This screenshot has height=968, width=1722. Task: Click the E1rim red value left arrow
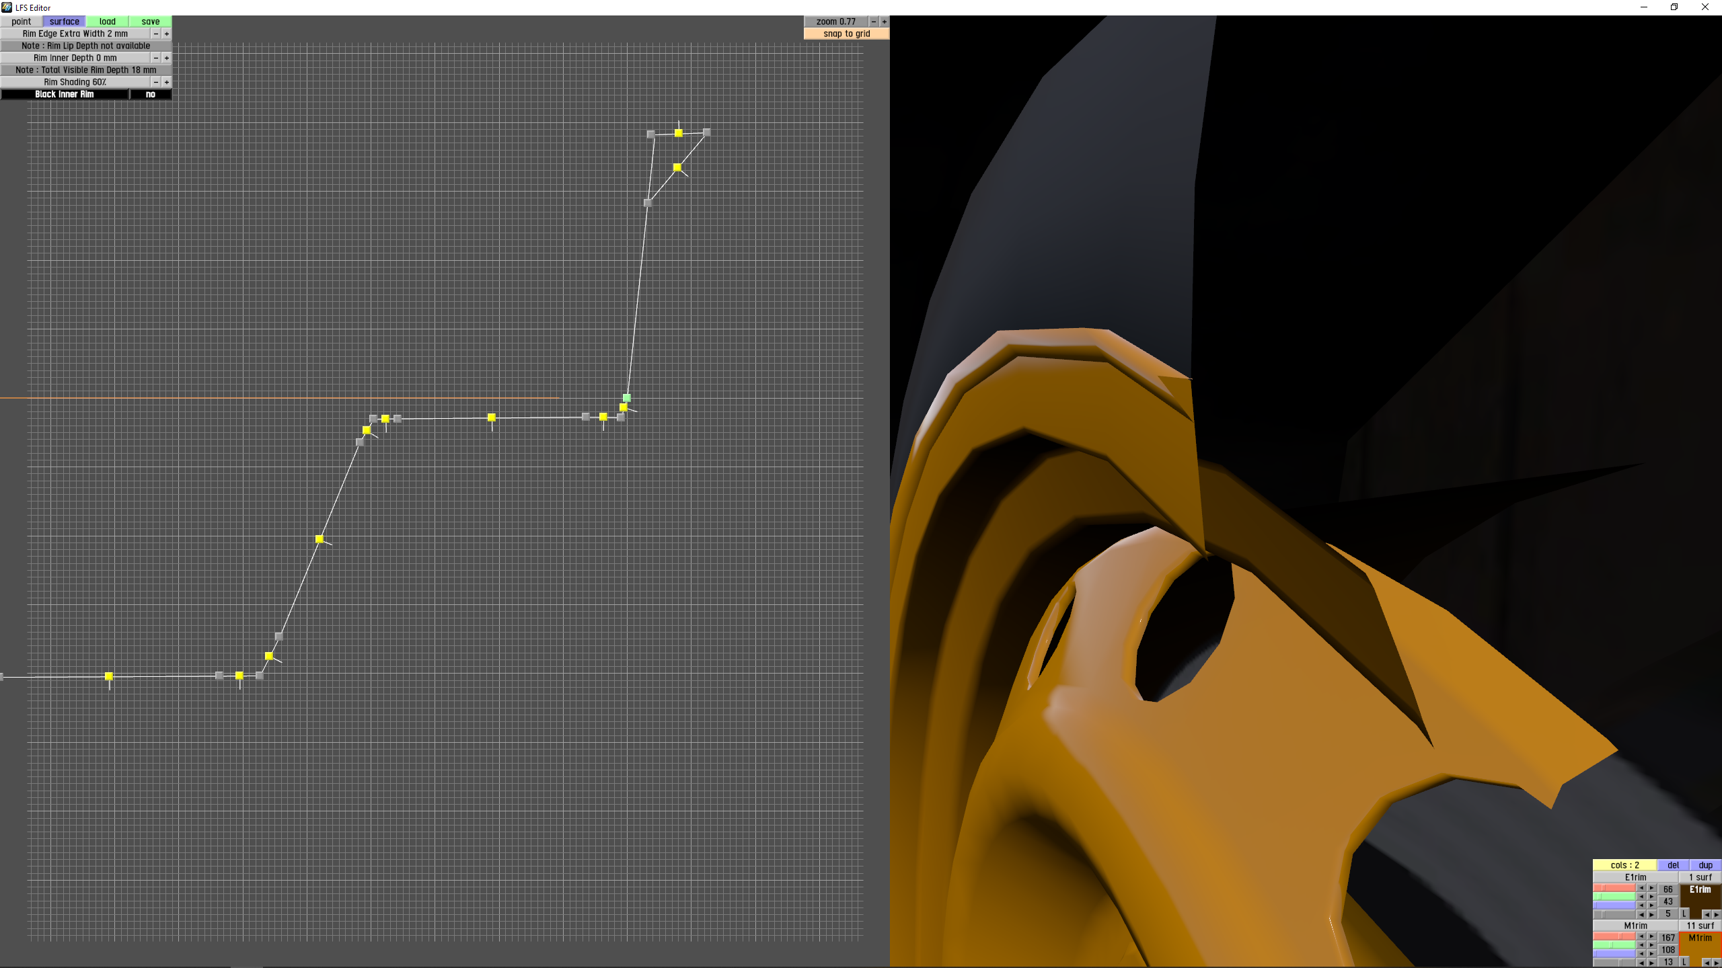tap(1641, 889)
